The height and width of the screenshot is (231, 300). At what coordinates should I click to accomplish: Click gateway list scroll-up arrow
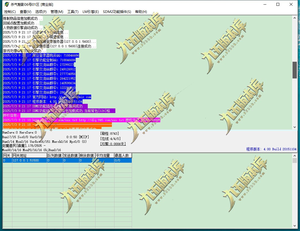pyautogui.click(x=295, y=156)
